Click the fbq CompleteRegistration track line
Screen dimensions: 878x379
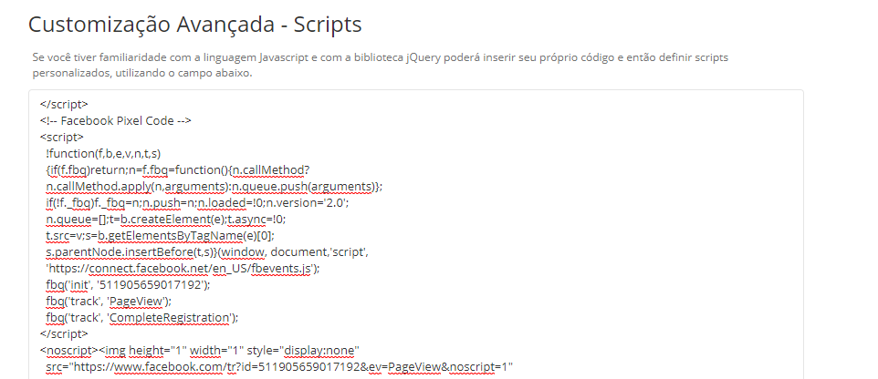click(142, 318)
